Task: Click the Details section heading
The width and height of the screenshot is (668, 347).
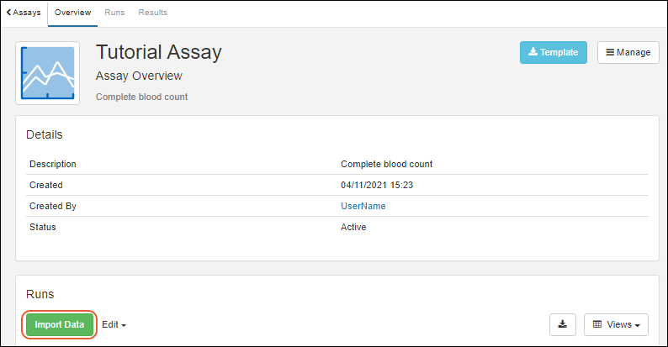Action: 44,134
